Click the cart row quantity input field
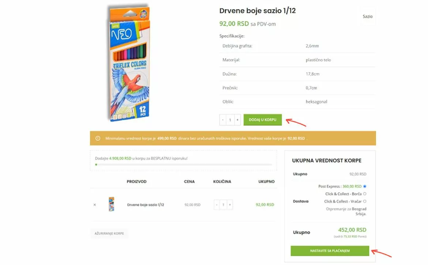Image resolution: width=428 pixels, height=265 pixels. (223, 205)
